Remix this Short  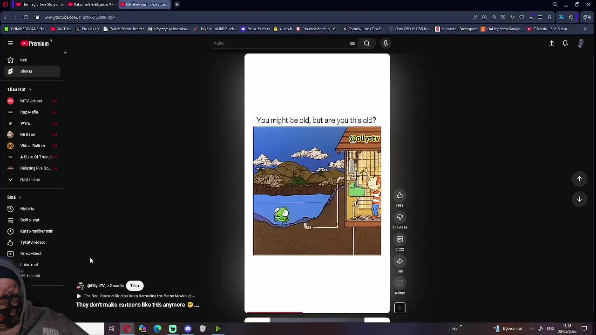(400, 283)
